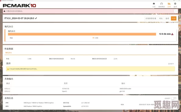Click the orange Modern Office battery life bar

[x=82, y=34]
